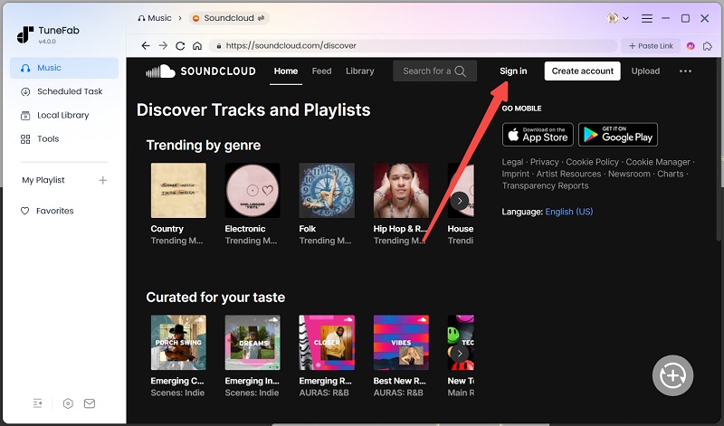Collapse the TuneFab sidebar
The width and height of the screenshot is (724, 426).
(x=37, y=403)
